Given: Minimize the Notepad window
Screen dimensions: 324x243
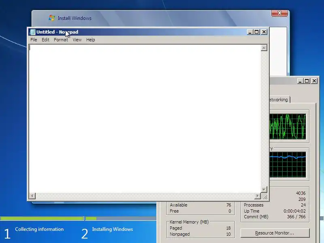Looking at the screenshot, I should [x=250, y=32].
